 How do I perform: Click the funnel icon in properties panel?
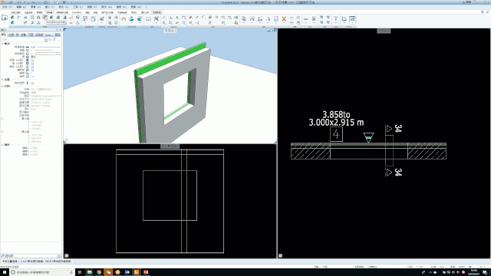click(54, 40)
